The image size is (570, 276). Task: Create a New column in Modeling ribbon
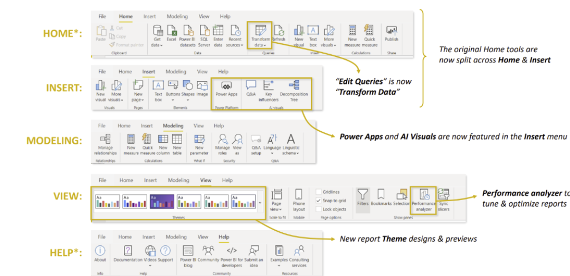point(163,145)
